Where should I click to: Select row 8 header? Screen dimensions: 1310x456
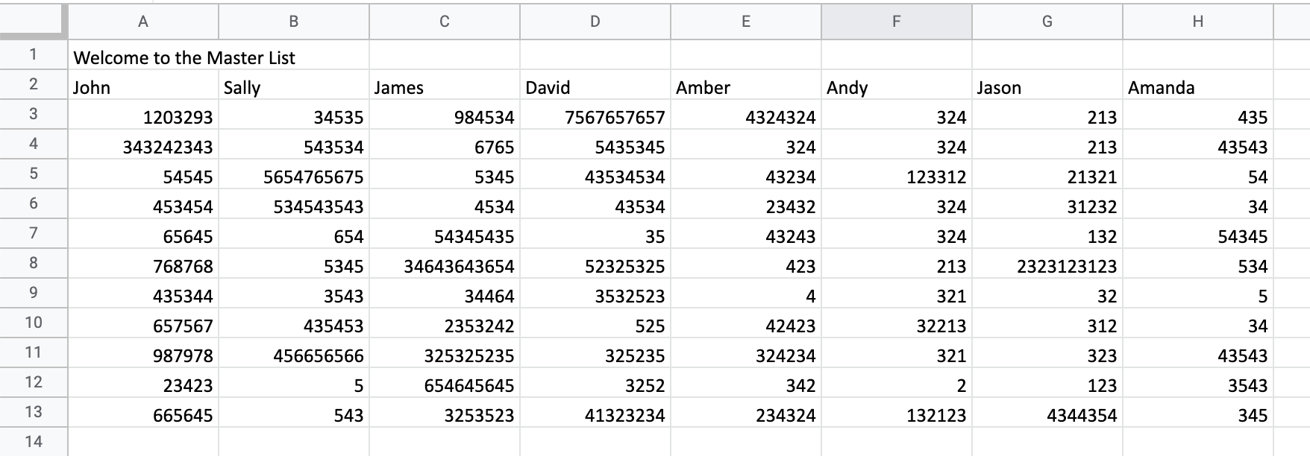tap(34, 263)
